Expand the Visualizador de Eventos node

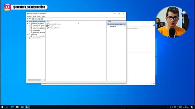(30, 27)
